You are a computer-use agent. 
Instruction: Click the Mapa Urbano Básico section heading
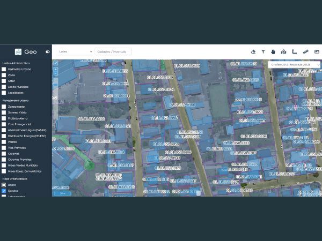(x=15, y=179)
